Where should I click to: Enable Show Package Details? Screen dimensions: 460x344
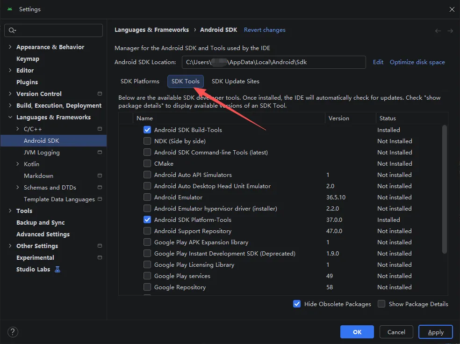pos(381,304)
